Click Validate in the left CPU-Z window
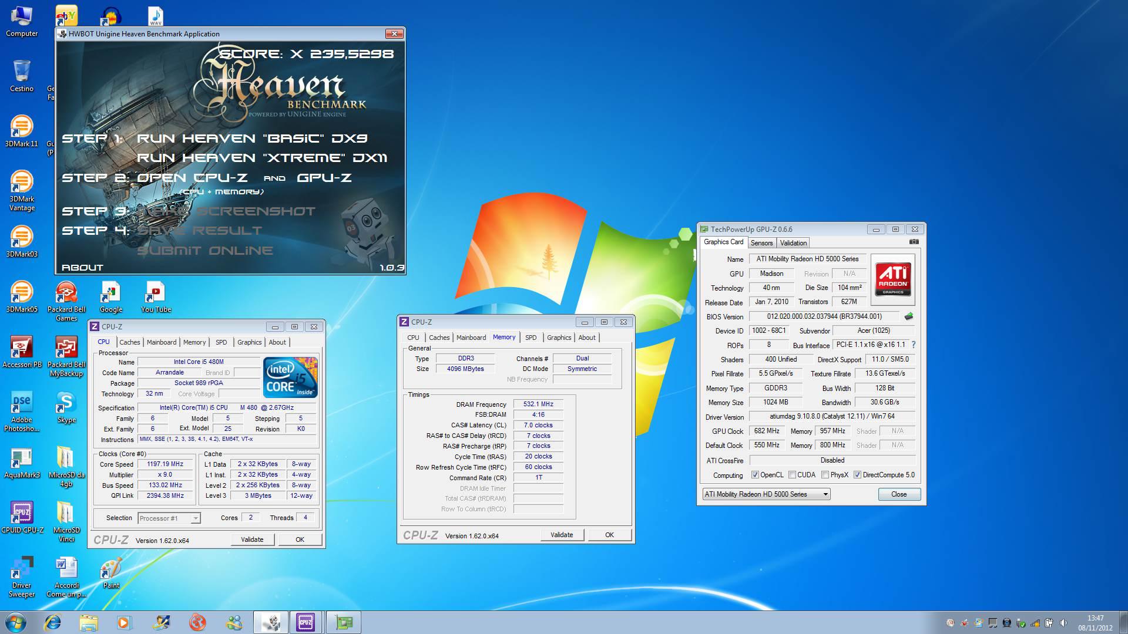This screenshot has width=1128, height=634. coord(252,539)
